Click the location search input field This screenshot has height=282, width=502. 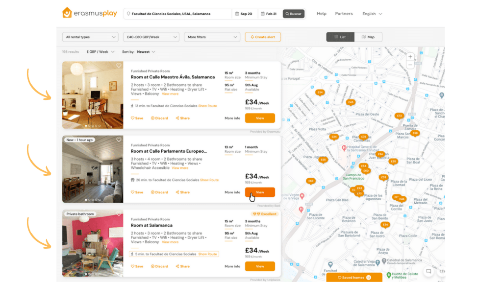tap(176, 14)
